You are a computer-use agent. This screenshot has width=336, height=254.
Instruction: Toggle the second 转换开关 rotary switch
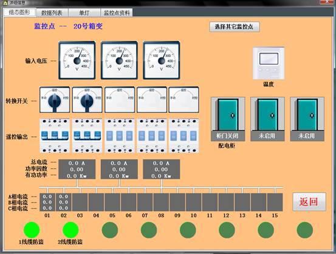pos(87,99)
